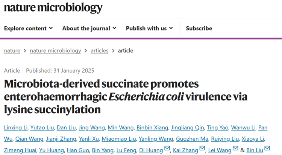Open the nature microbiology breadcrumb
The height and width of the screenshot is (155, 282).
pos(55,50)
